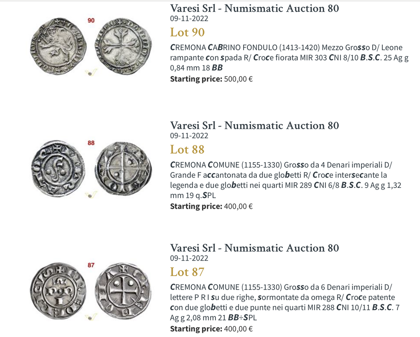Open the Lot 87 title link

[x=187, y=272]
